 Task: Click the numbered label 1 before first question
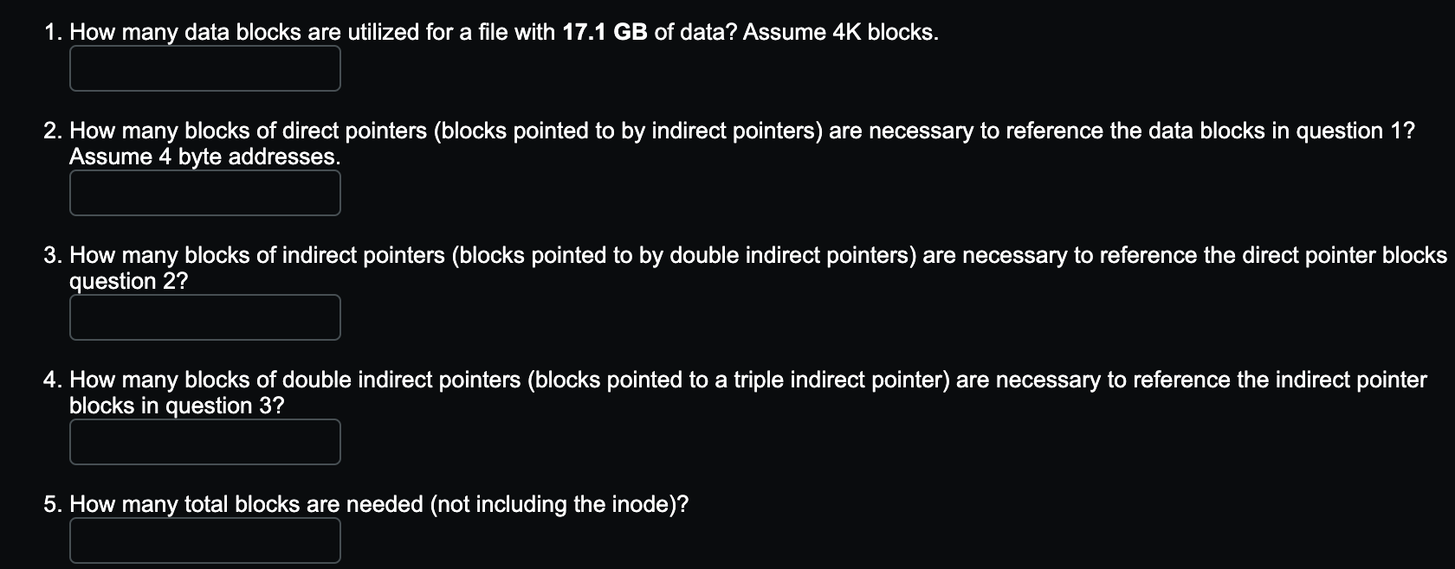click(50, 32)
